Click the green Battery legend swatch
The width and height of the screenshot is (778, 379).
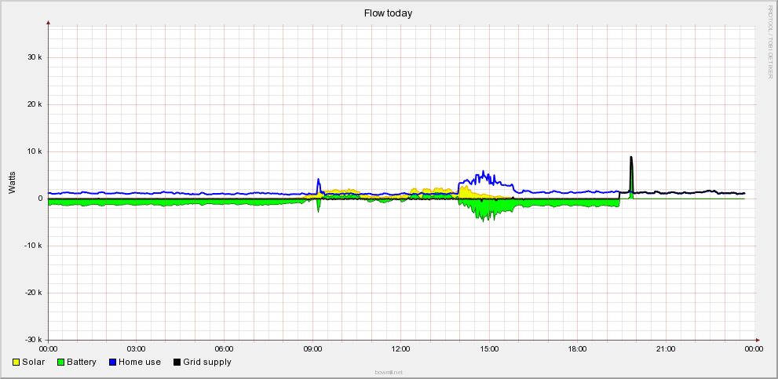coord(61,362)
